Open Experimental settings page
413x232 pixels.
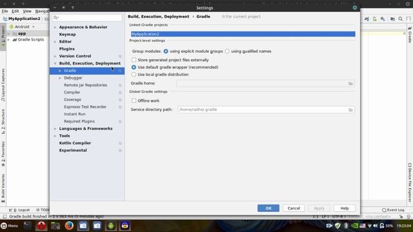[73, 150]
